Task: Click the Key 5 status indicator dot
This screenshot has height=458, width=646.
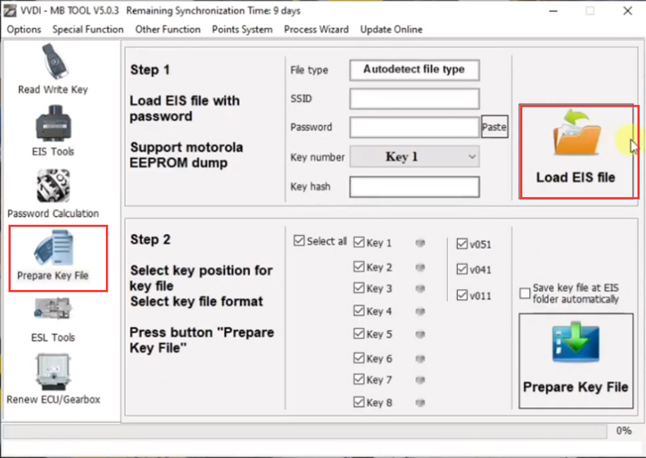Action: pyautogui.click(x=420, y=334)
